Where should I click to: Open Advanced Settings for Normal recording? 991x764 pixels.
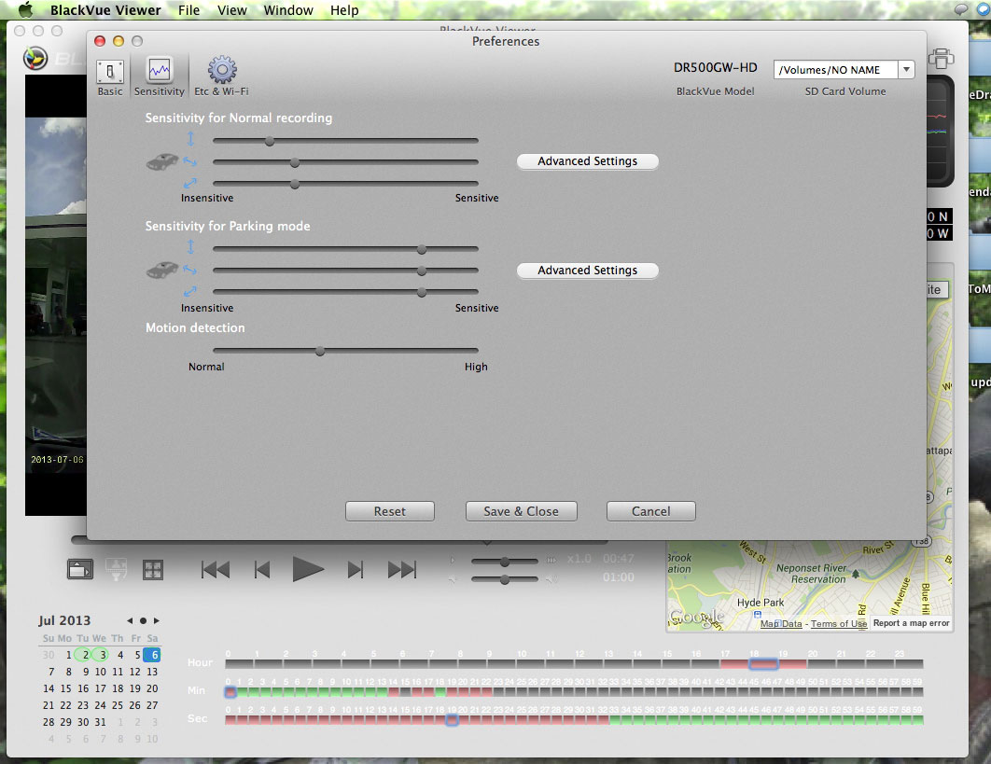coord(587,161)
